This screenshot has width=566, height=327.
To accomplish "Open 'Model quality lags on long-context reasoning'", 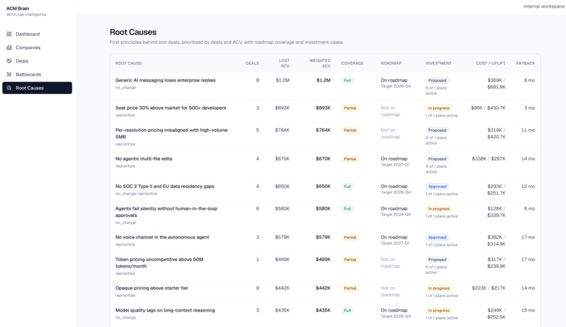I will tap(325, 314).
